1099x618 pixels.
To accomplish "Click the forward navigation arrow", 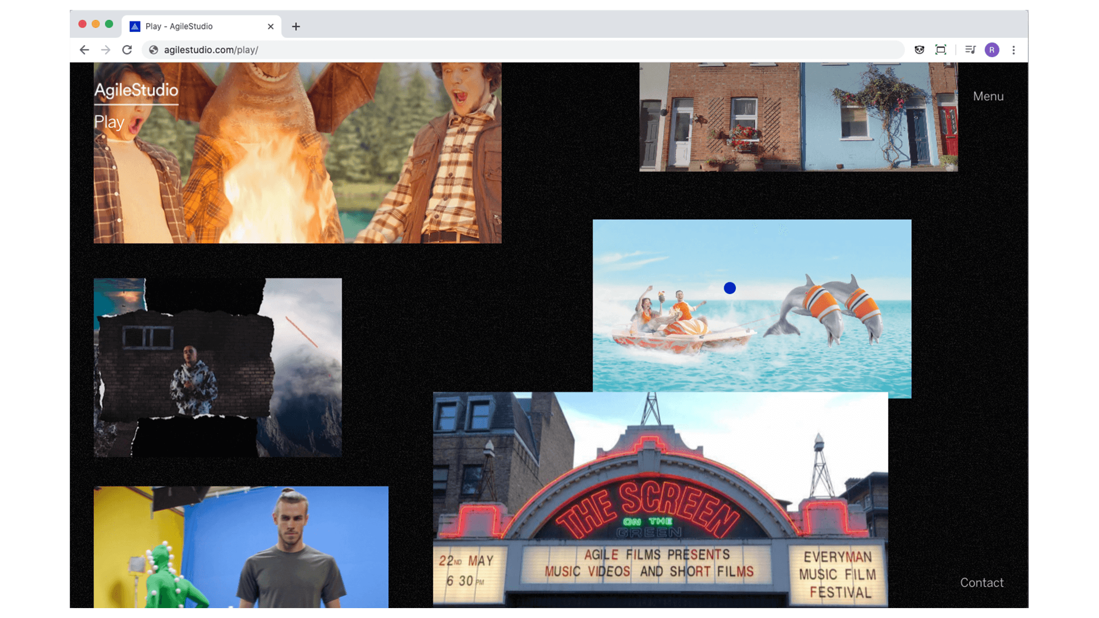I will coord(106,50).
